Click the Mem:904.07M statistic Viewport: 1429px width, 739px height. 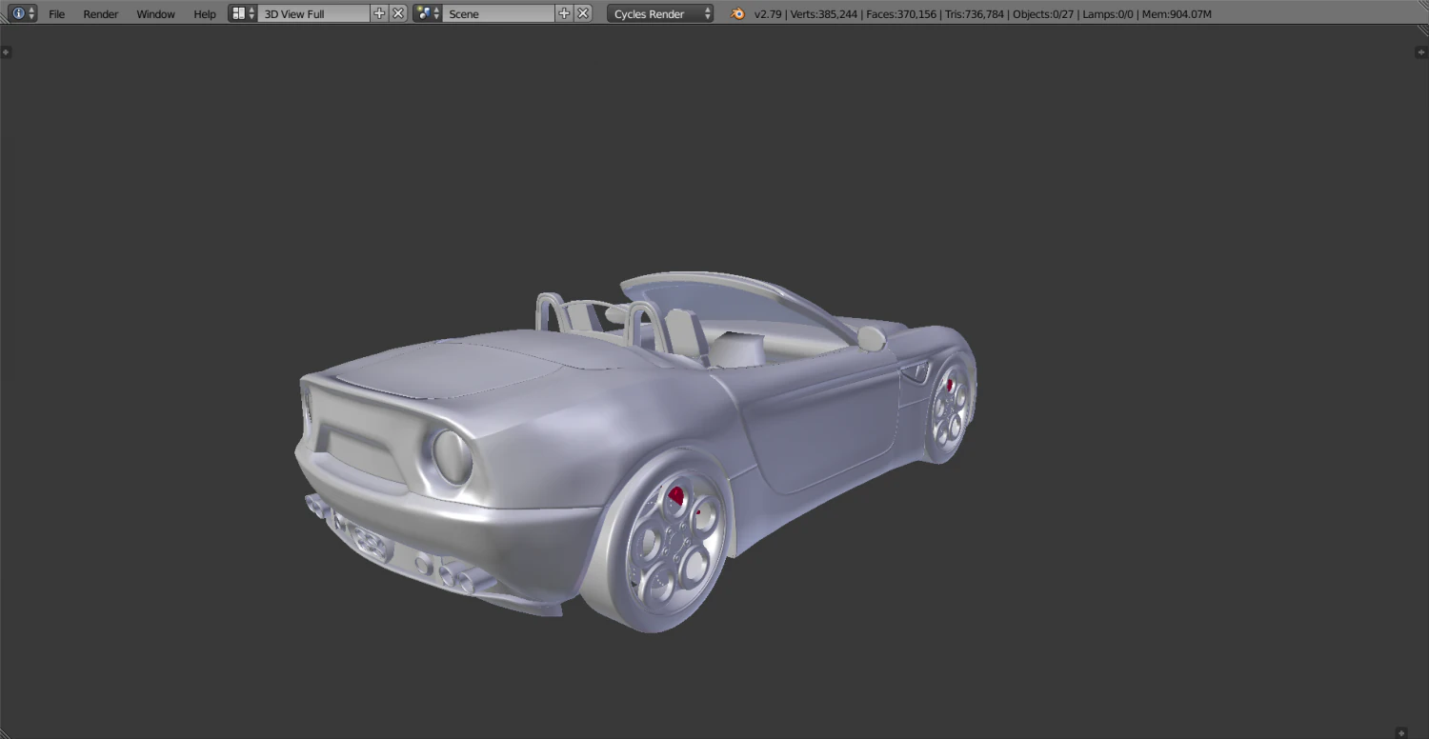pyautogui.click(x=1177, y=14)
